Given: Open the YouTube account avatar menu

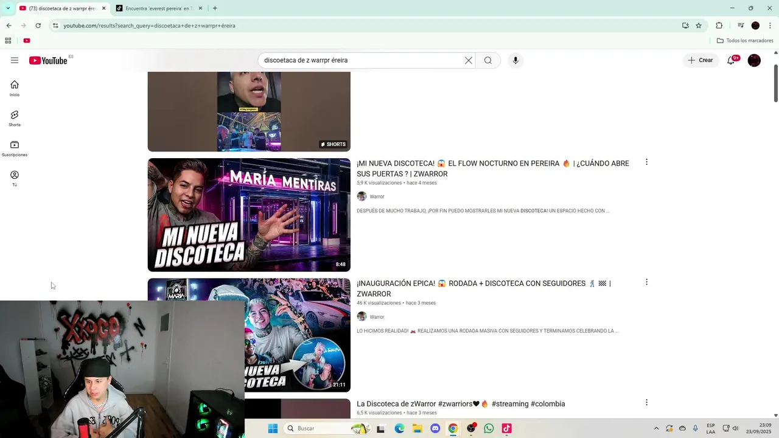Looking at the screenshot, I should (x=754, y=60).
